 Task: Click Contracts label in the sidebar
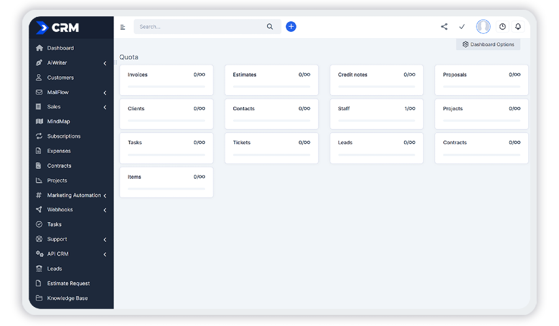[59, 166]
